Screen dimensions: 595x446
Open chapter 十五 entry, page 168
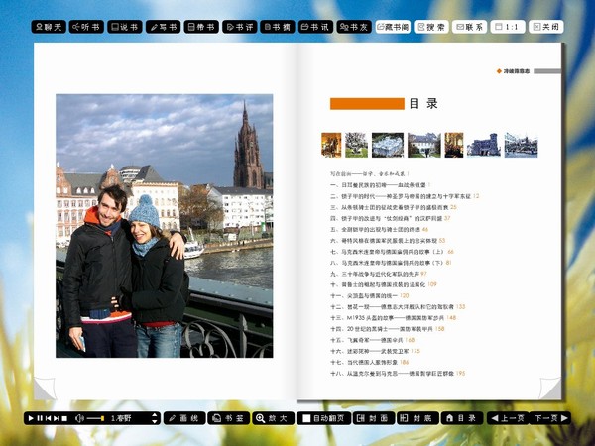click(373, 340)
